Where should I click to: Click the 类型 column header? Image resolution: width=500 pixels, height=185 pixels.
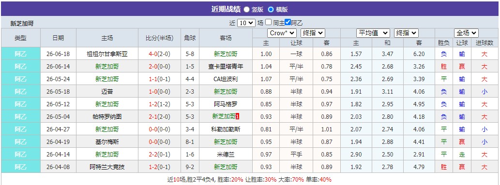[21, 38]
